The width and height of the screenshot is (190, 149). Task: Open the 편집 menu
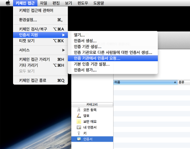(56, 3)
